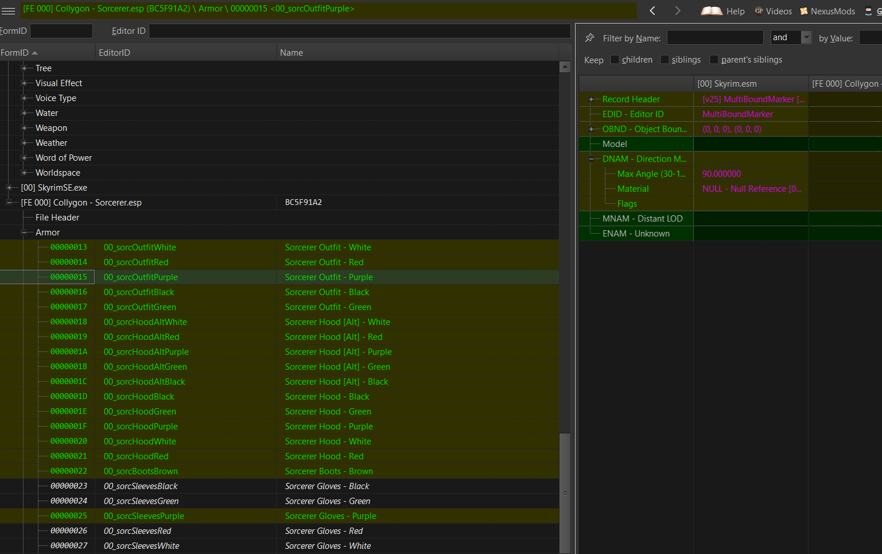Expand the Worldspace category node

[24, 173]
